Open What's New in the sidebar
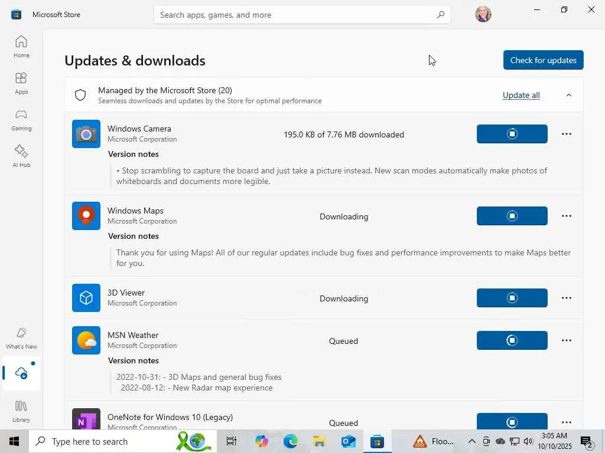 coord(21,338)
